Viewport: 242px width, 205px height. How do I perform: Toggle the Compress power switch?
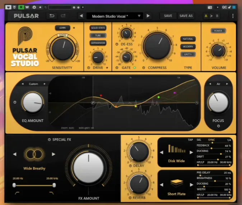(x=144, y=67)
